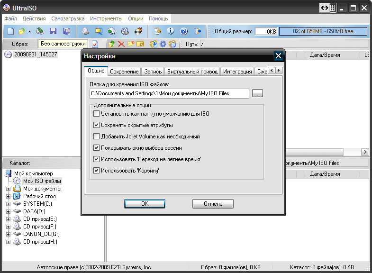Click the ISO folder path input field
This screenshot has height=273, width=372.
[169, 93]
